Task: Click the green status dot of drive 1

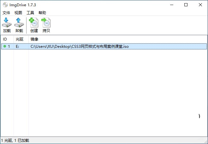Action: point(5,46)
